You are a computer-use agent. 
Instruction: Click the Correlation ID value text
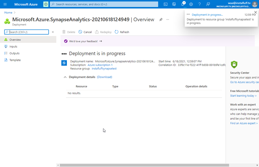pos(202,65)
